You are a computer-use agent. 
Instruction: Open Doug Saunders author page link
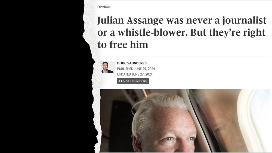tap(131, 63)
